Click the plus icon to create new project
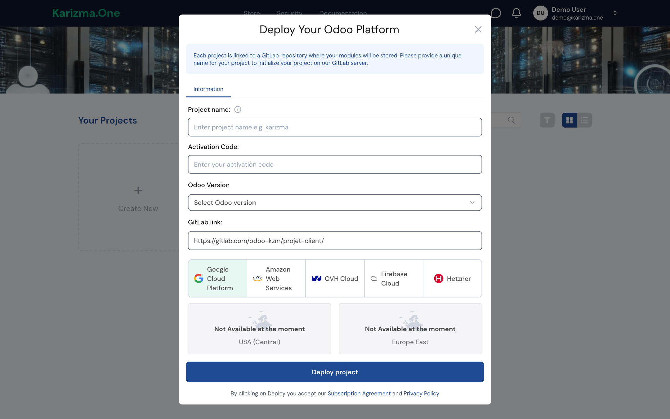The image size is (670, 419). (x=138, y=191)
